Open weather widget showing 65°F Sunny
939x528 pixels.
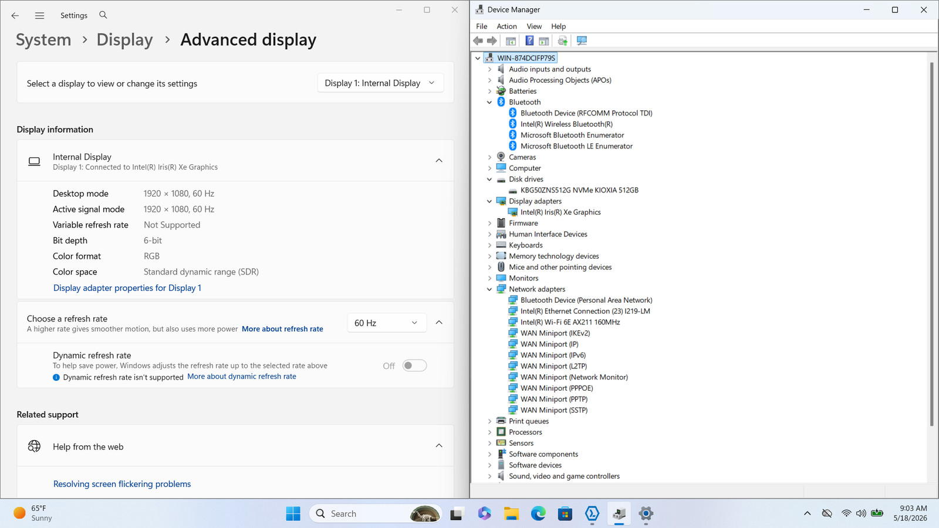[x=33, y=513]
